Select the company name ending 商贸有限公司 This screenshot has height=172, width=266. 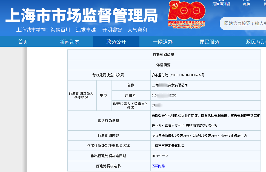(170, 85)
